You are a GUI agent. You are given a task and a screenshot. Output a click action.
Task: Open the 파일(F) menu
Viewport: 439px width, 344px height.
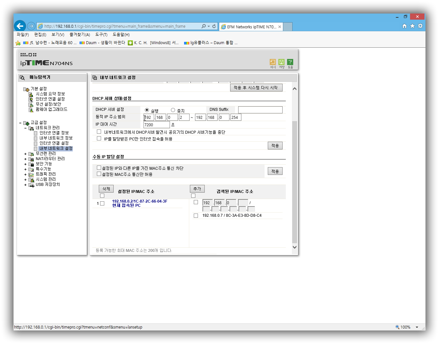tap(23, 35)
